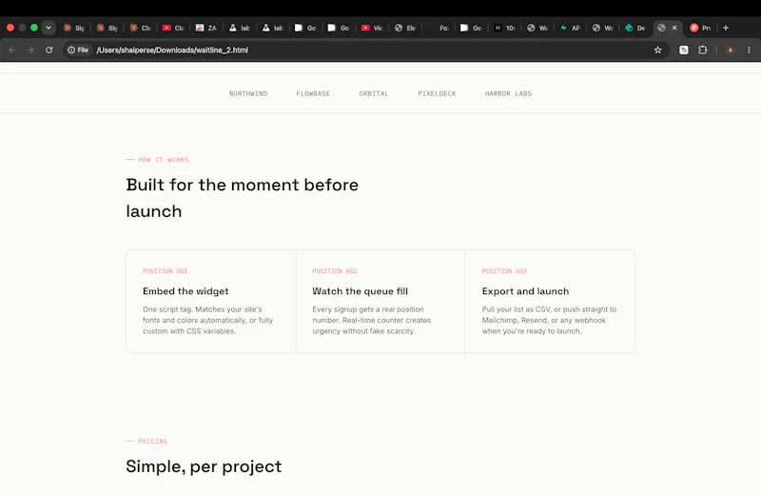This screenshot has width=761, height=495.
Task: Close the active waitline_2.html tab
Action: (x=674, y=28)
